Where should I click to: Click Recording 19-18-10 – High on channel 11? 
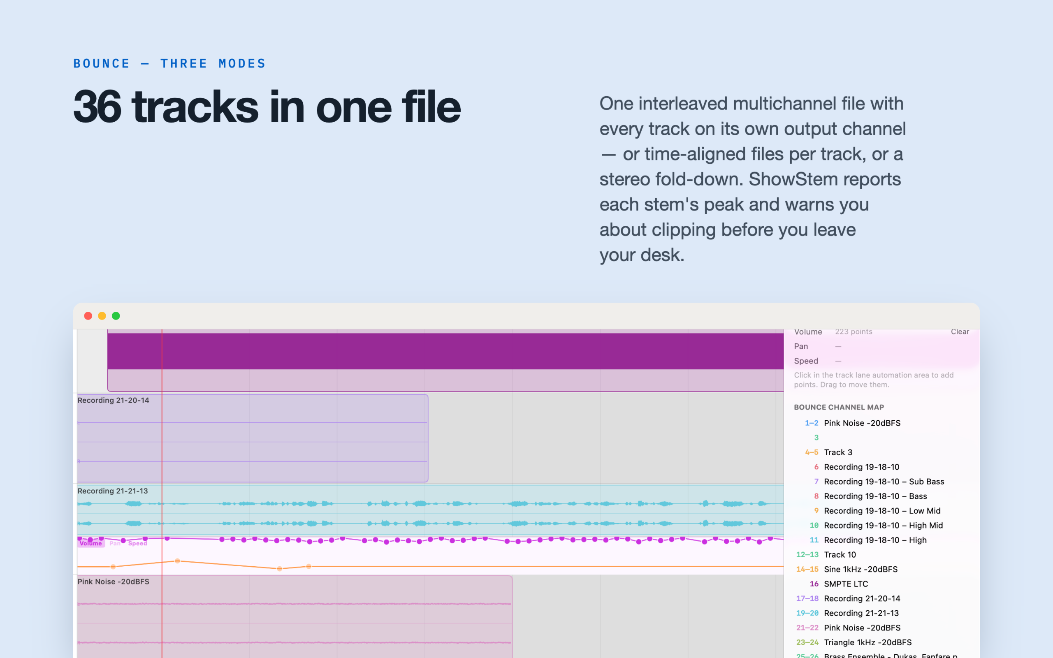[881, 540]
